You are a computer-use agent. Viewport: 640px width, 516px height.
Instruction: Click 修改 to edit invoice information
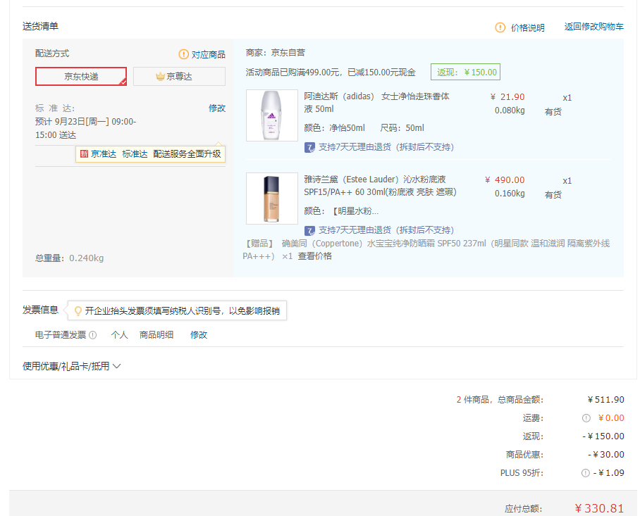click(x=199, y=334)
